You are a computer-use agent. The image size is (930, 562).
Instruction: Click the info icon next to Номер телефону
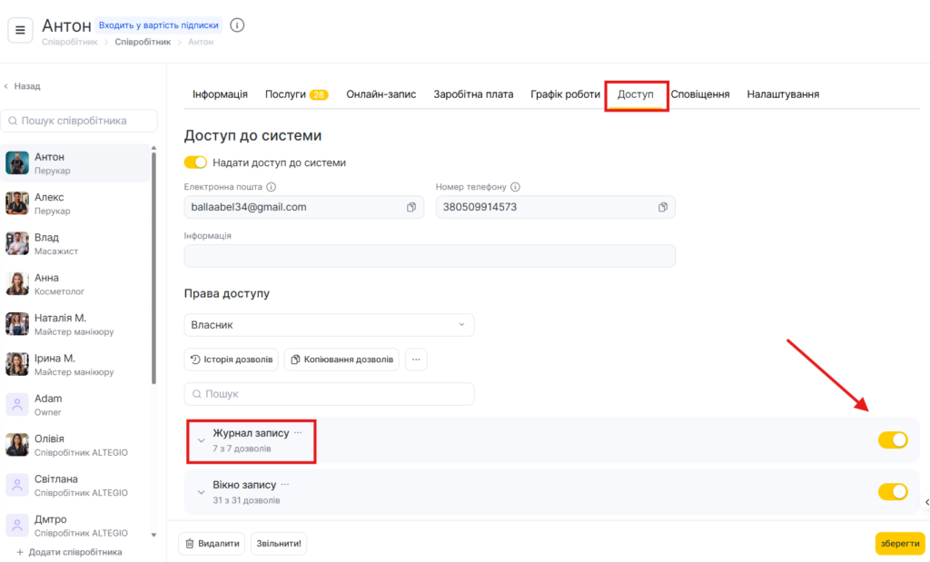tap(515, 187)
